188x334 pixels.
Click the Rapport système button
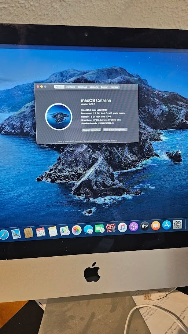click(x=91, y=130)
